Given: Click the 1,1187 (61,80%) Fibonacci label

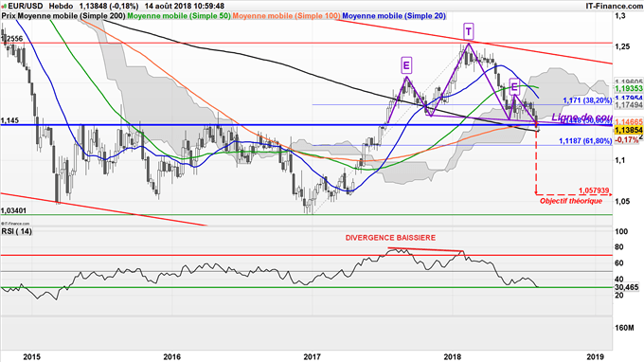Looking at the screenshot, I should point(585,141).
